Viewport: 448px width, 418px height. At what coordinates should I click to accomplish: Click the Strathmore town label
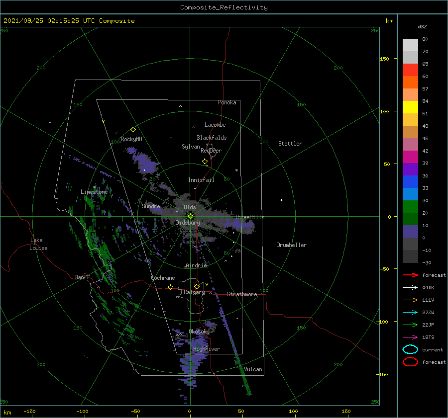242,294
